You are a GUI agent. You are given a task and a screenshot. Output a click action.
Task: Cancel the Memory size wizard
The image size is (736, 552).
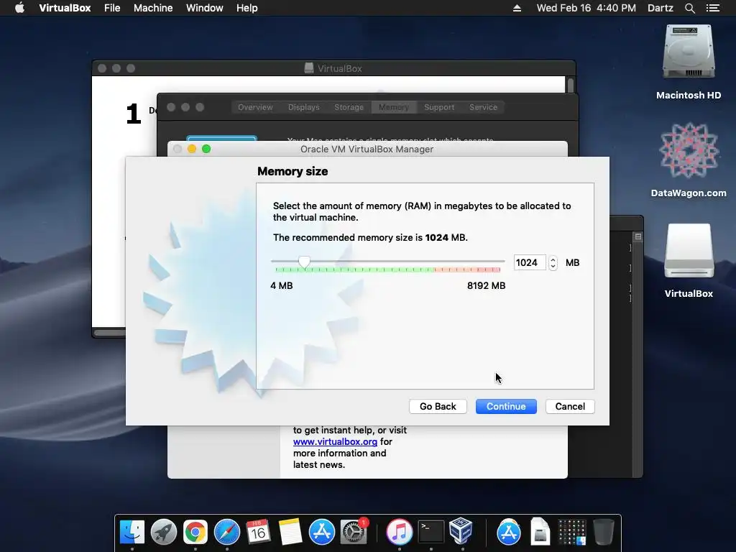[570, 407]
